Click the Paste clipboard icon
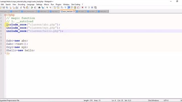 27,8
